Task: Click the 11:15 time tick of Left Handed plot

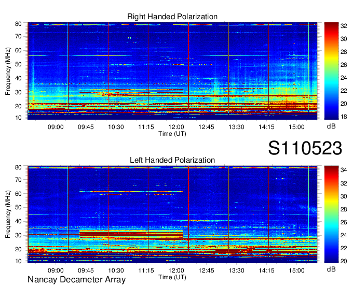Action: tap(146, 270)
